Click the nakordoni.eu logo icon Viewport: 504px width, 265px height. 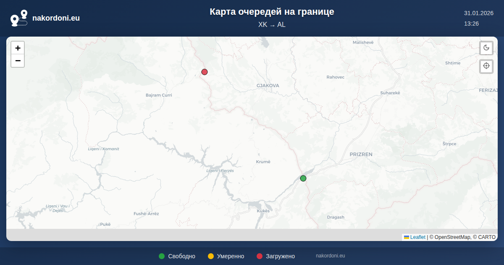click(x=19, y=18)
